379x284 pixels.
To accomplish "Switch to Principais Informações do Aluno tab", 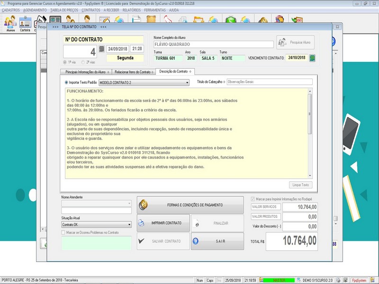I will point(86,72).
